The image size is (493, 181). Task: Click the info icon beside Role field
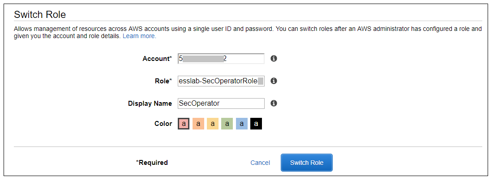pyautogui.click(x=274, y=81)
